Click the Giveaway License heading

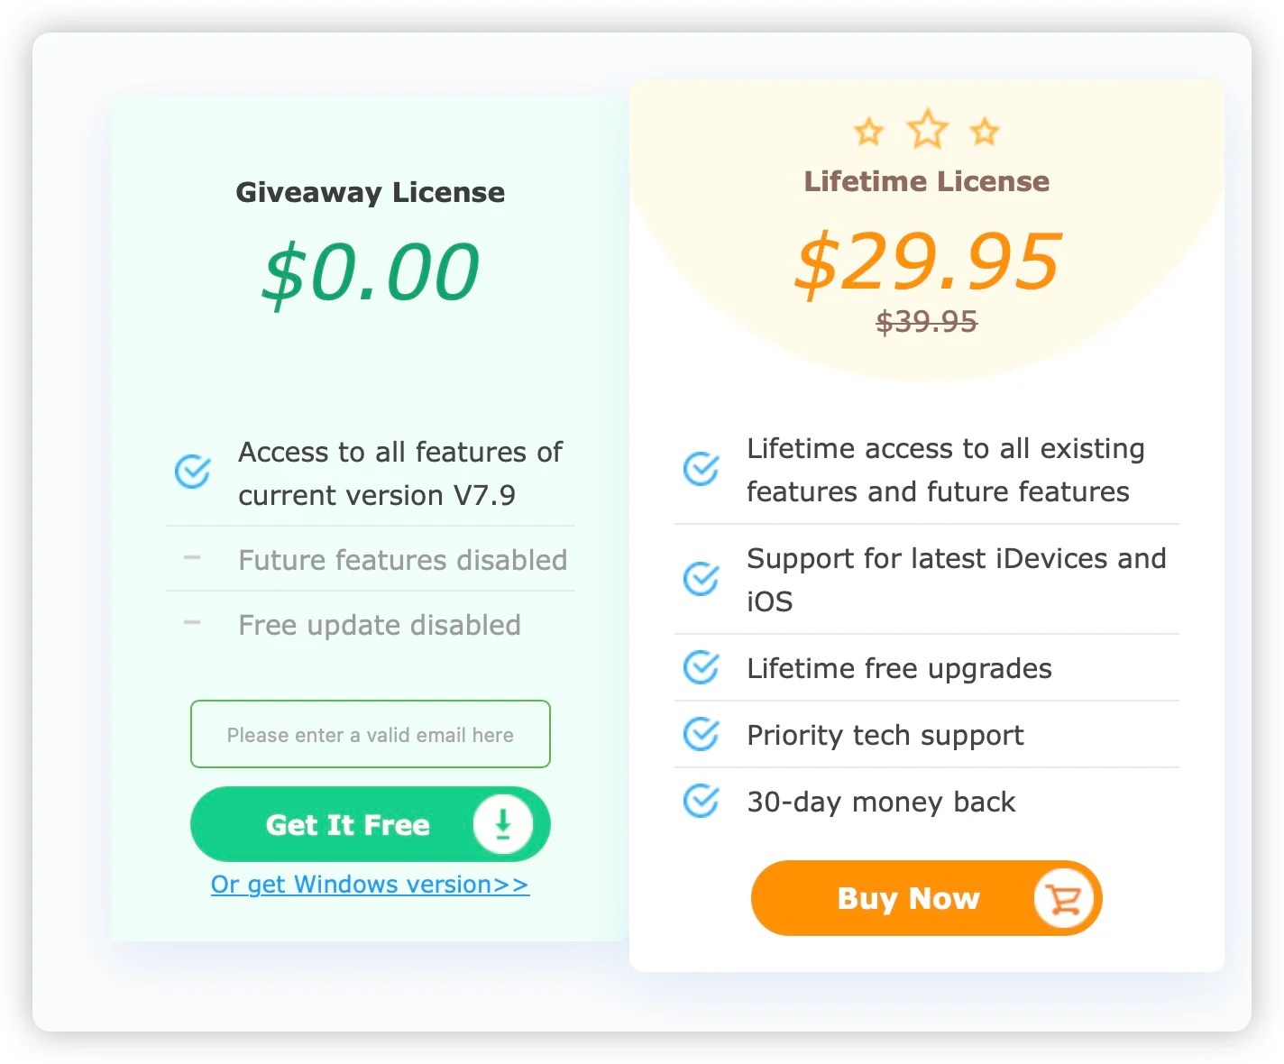371,192
